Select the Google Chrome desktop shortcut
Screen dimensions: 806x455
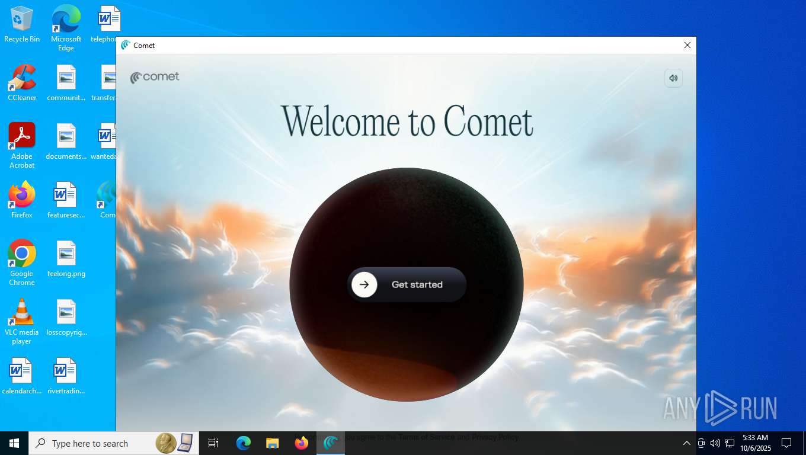[x=22, y=262]
